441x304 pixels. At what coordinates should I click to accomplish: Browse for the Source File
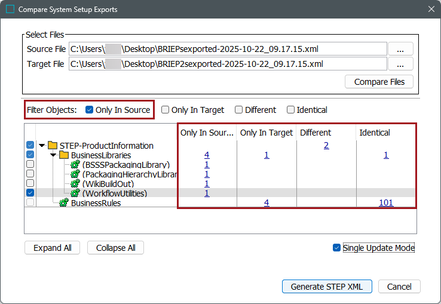400,49
